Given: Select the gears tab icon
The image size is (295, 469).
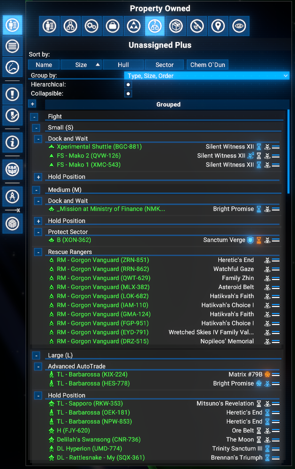Looking at the screenshot, I should click(x=91, y=26).
